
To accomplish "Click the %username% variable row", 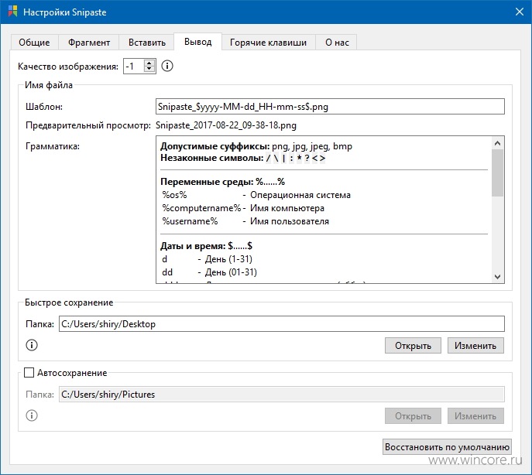I will click(245, 221).
